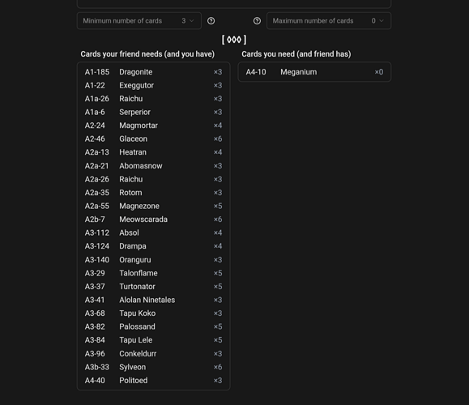Click the three-diamond rarity symbol

point(234,40)
